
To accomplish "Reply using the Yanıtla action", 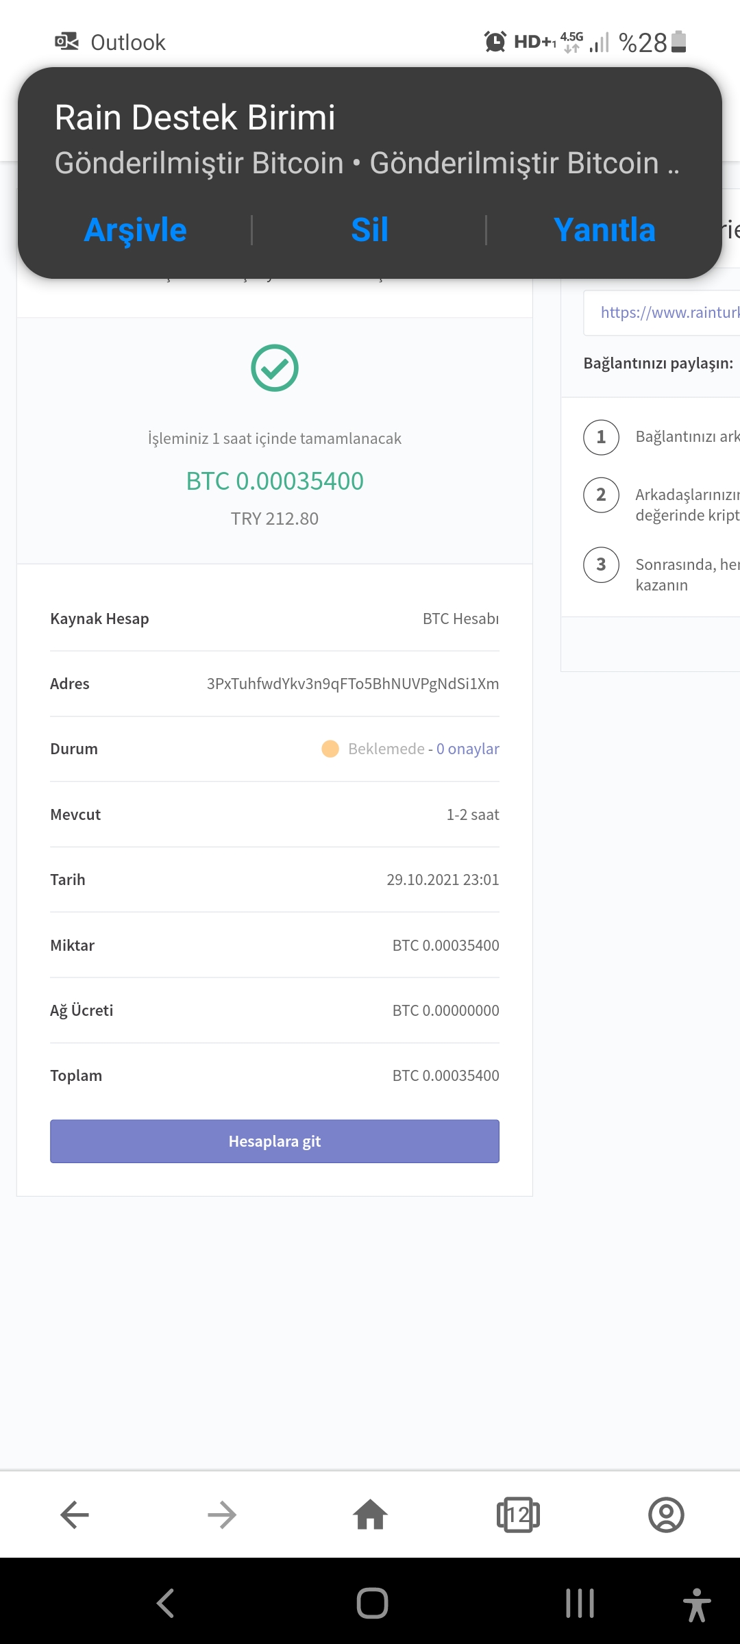I will [604, 229].
